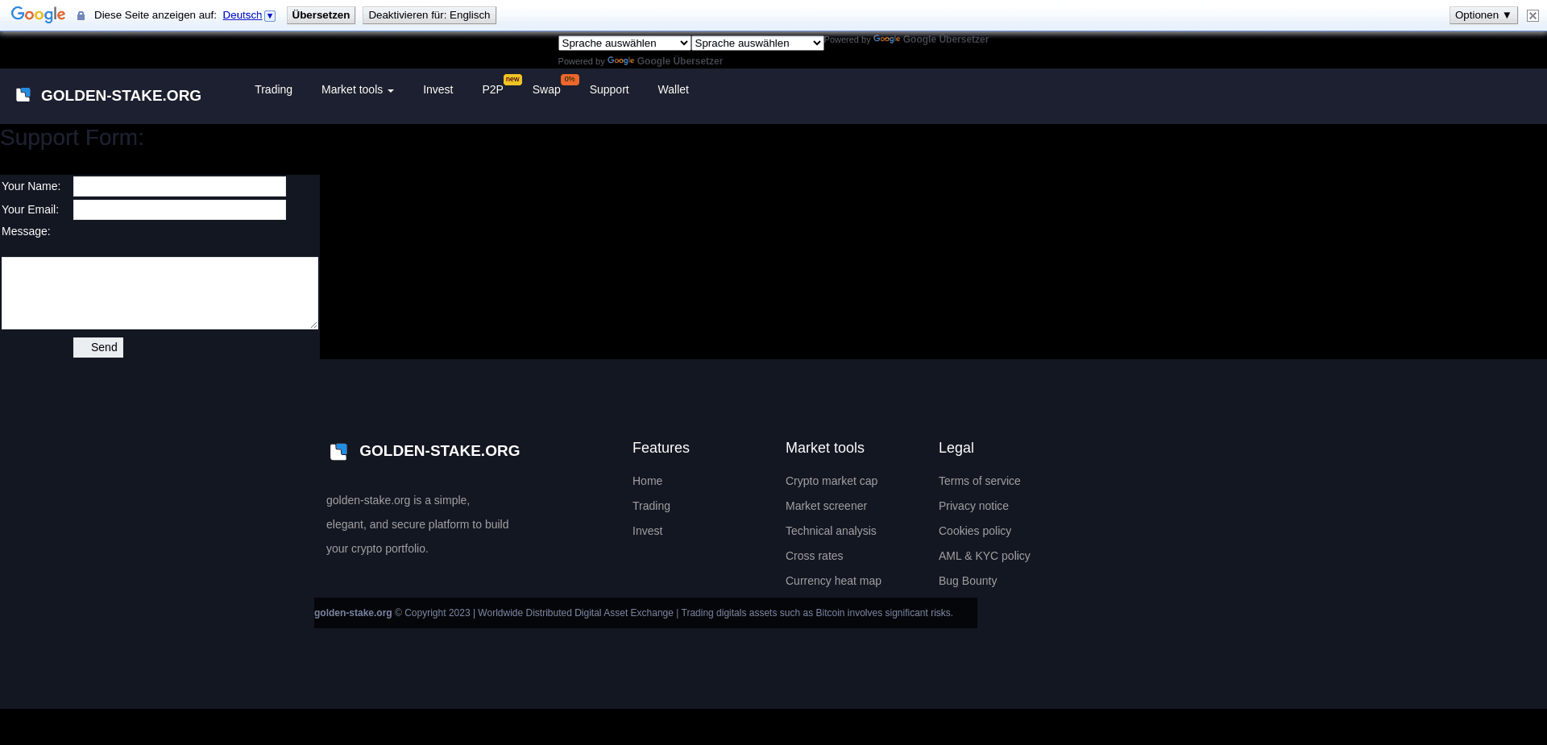This screenshot has width=1547, height=745.
Task: Click the Send button on the support form
Action: 97,347
